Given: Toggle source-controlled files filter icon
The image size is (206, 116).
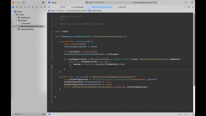Looking at the screenshot, I should pyautogui.click(x=44, y=114).
